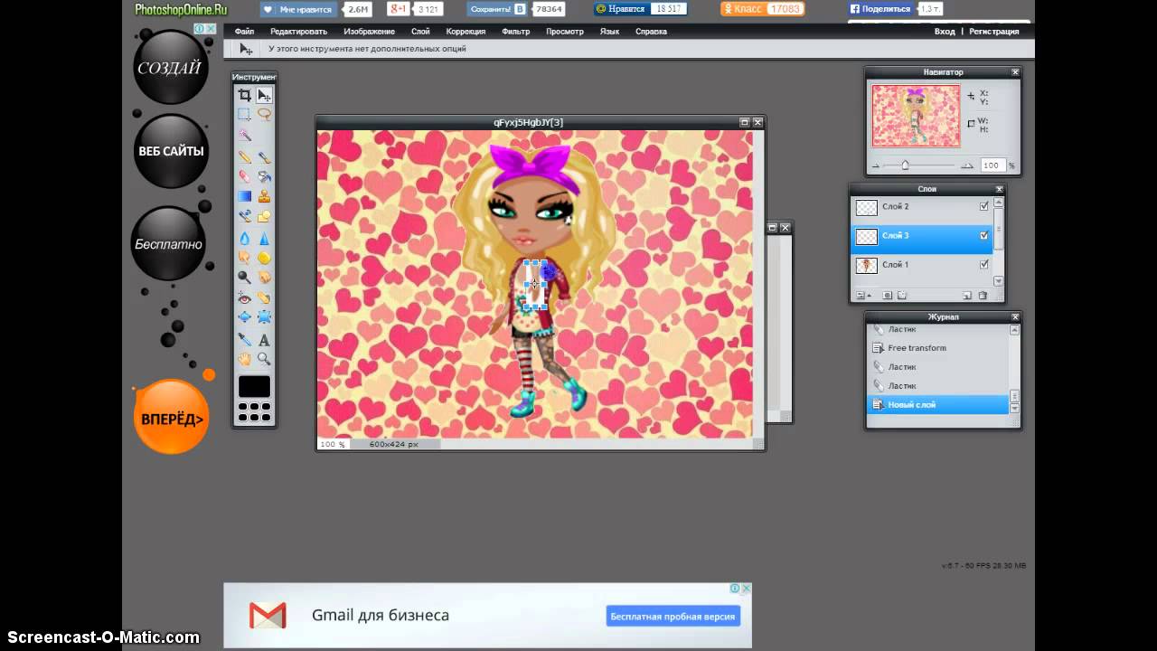Select the Type text tool
Screen dimensions: 1157x651
point(264,340)
